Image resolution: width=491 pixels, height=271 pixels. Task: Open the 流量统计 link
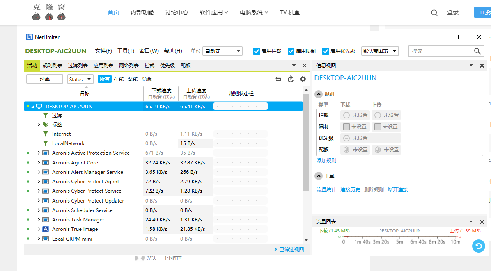(326, 190)
